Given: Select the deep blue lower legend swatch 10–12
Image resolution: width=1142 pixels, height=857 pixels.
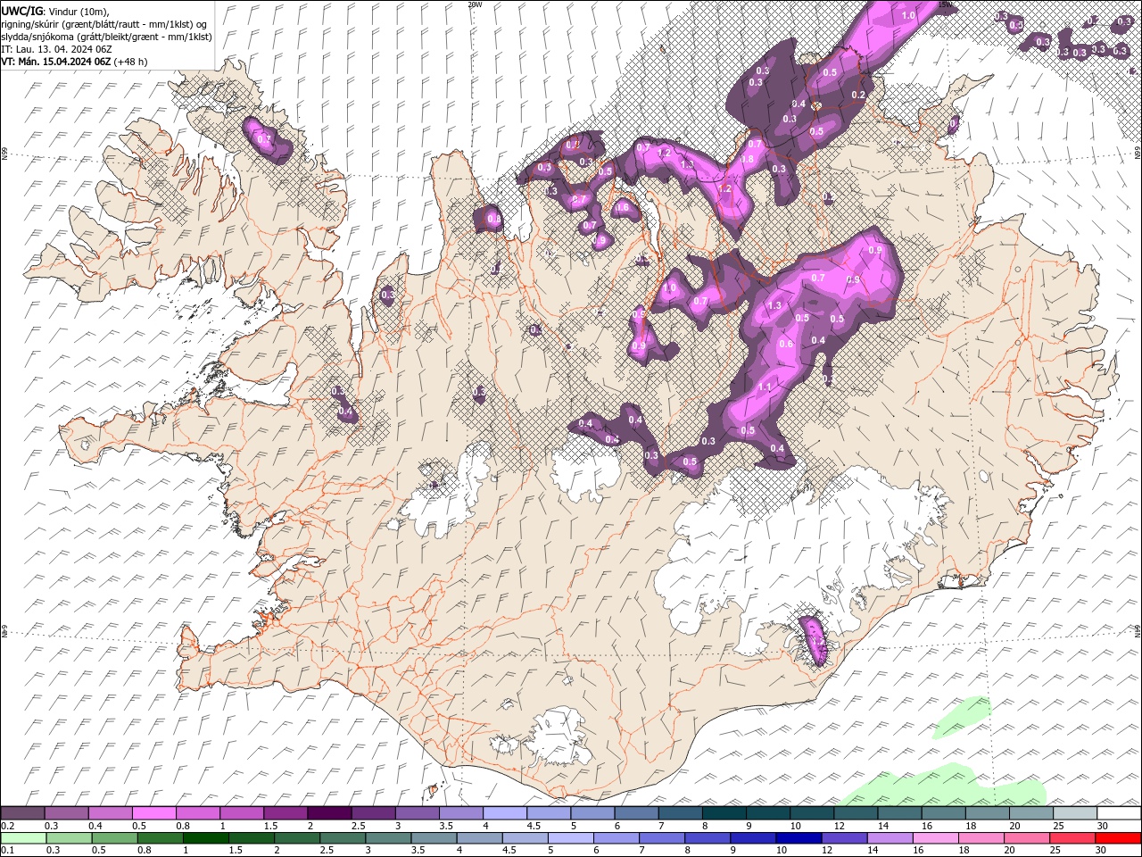Looking at the screenshot, I should pyautogui.click(x=799, y=838).
